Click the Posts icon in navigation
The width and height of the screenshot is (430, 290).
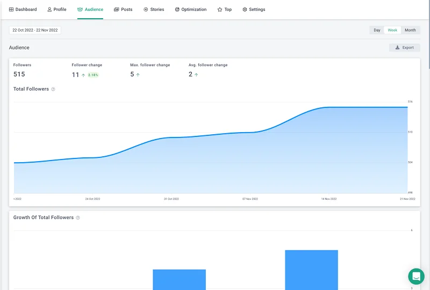click(x=117, y=10)
